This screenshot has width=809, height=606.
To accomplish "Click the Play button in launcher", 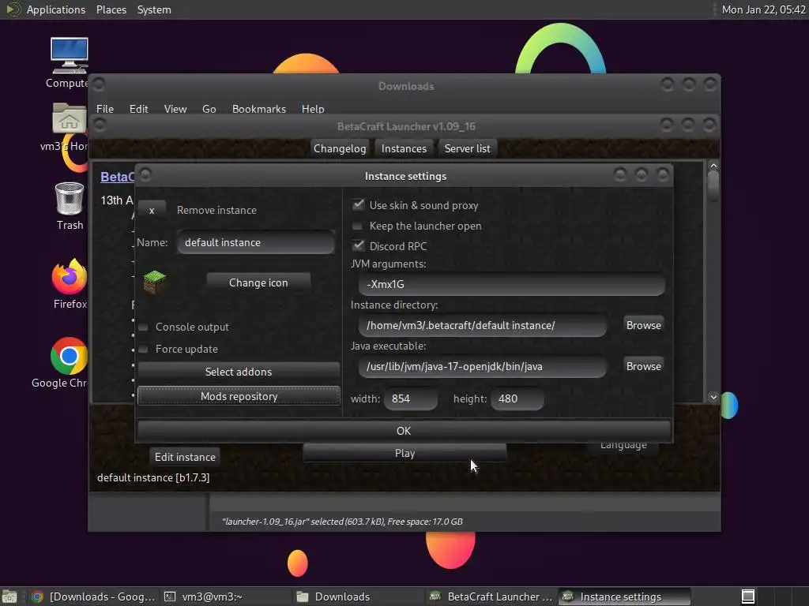I will [404, 453].
